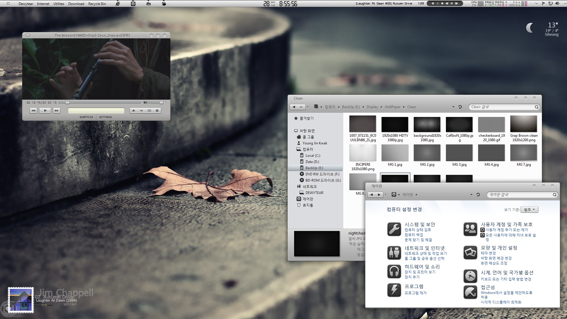The width and height of the screenshot is (567, 319).
Task: Click the video seek slider handle
Action: point(67,102)
